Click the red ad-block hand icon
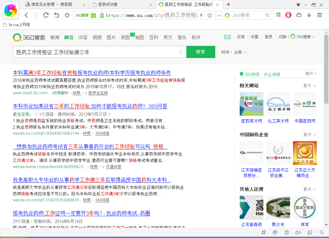Viewport: 329px width, 238px height. (288, 15)
